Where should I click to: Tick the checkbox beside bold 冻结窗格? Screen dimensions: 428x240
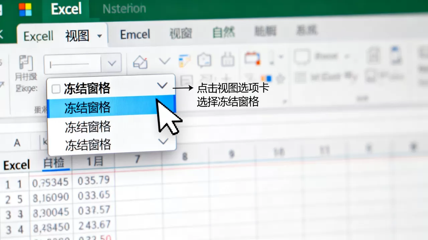coord(56,89)
